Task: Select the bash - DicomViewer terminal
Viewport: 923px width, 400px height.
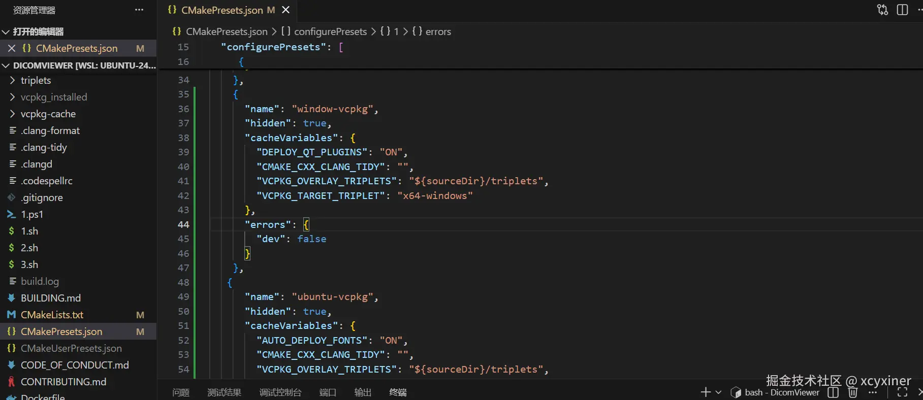Action: pyautogui.click(x=775, y=392)
